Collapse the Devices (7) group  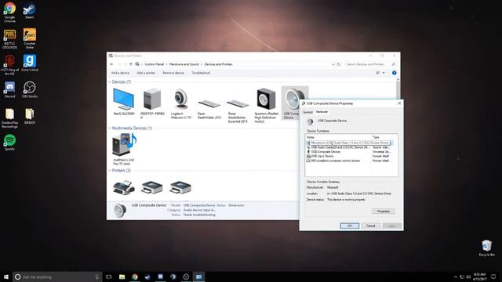pyautogui.click(x=110, y=82)
